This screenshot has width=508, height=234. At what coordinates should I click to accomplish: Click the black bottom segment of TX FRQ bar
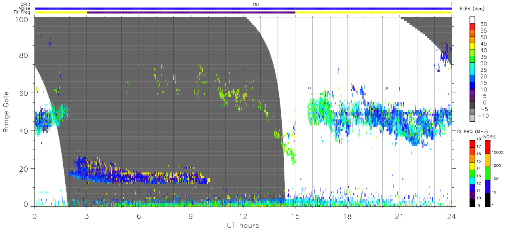tap(472, 203)
